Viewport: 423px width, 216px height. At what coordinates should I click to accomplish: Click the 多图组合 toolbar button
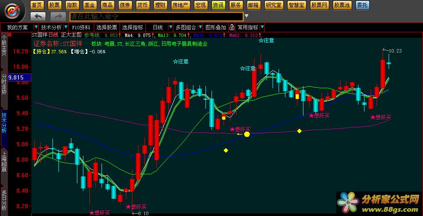click(186, 27)
